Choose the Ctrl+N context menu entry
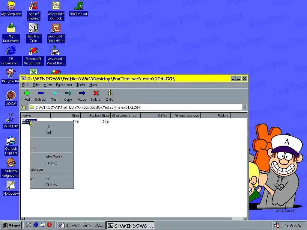 click(52, 184)
